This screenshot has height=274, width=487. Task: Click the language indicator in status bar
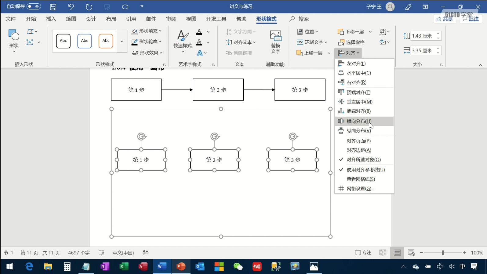click(123, 253)
